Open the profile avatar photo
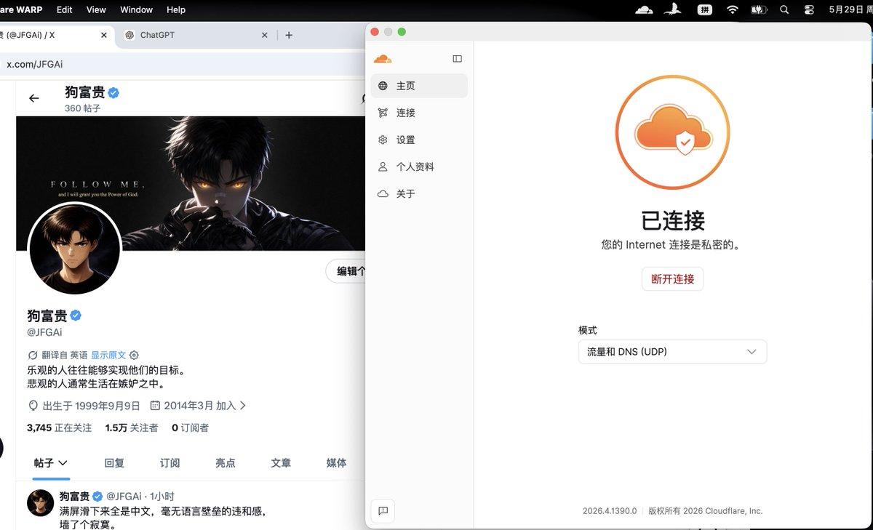The height and width of the screenshot is (530, 873). click(x=74, y=249)
